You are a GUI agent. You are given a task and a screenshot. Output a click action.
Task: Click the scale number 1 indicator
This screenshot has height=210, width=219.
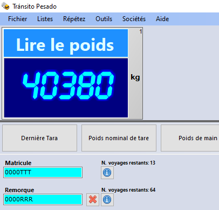point(141,31)
